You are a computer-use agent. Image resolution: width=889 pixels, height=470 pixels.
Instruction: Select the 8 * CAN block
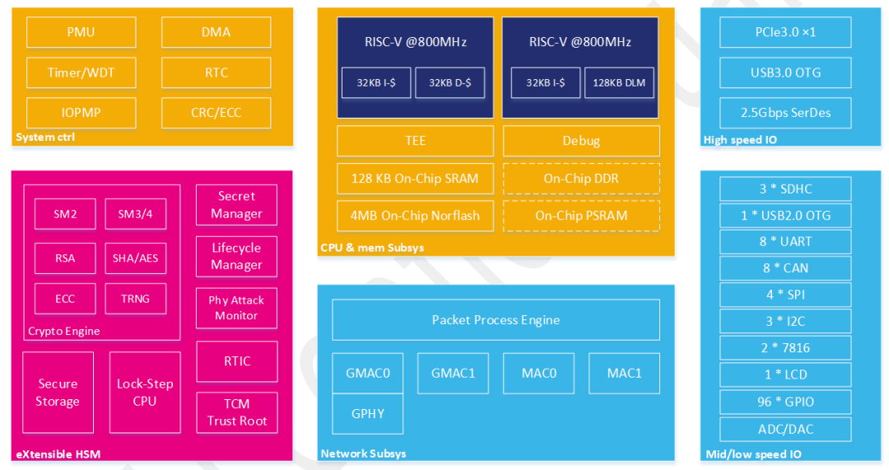point(785,268)
